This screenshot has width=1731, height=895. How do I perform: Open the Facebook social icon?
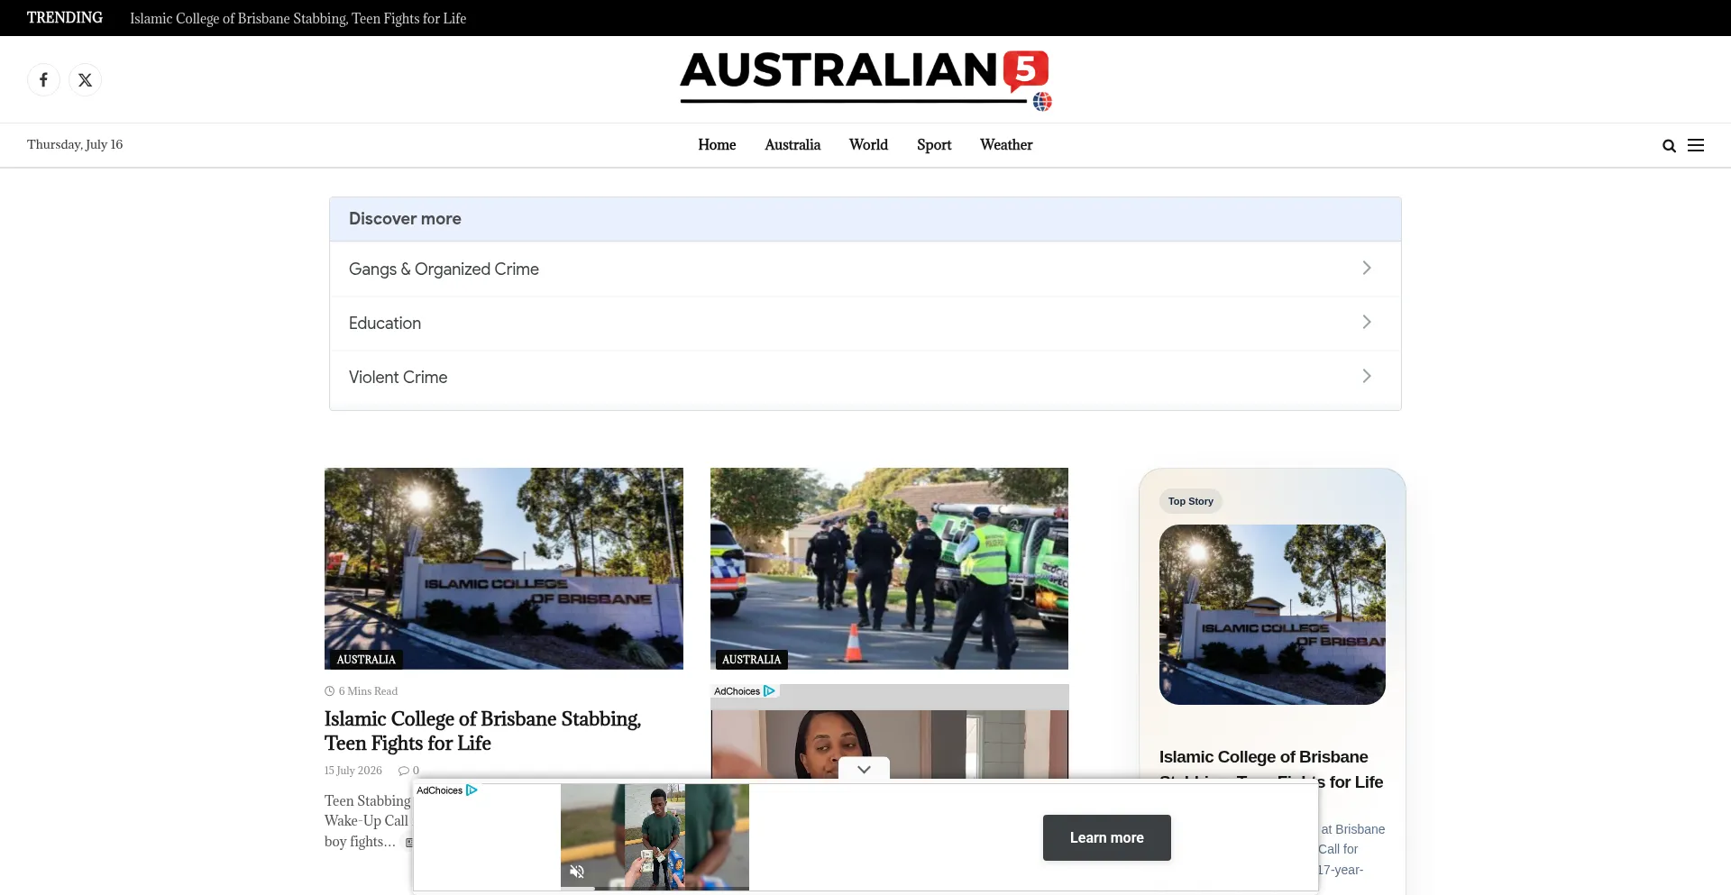tap(43, 80)
